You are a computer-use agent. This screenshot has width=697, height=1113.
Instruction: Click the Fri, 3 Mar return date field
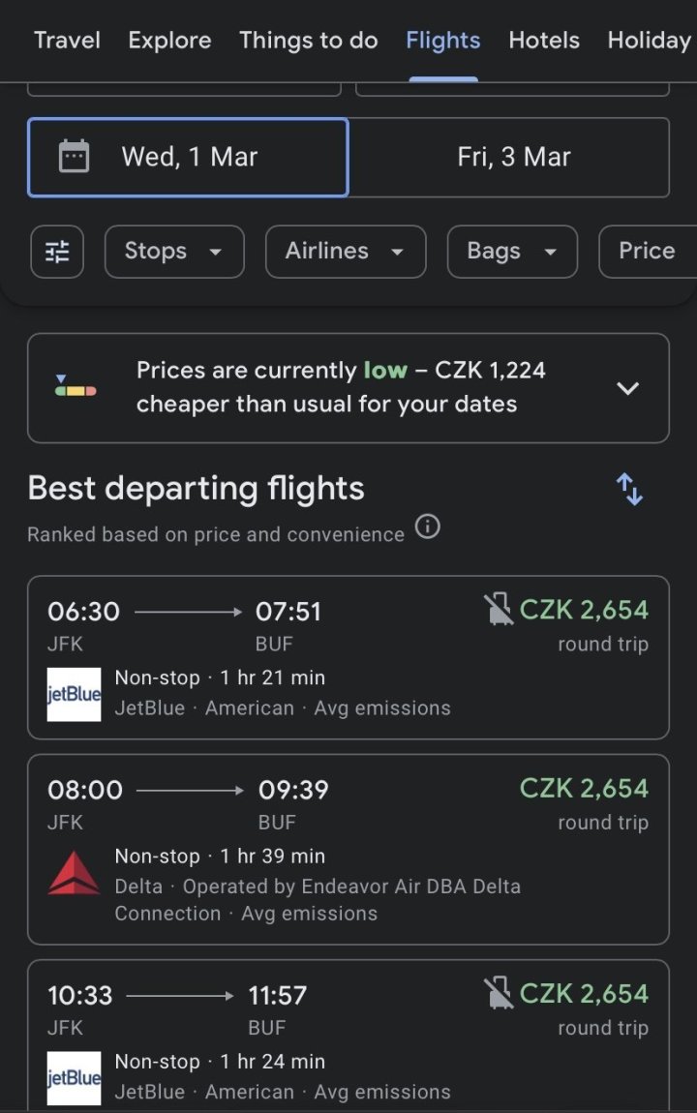coord(513,157)
